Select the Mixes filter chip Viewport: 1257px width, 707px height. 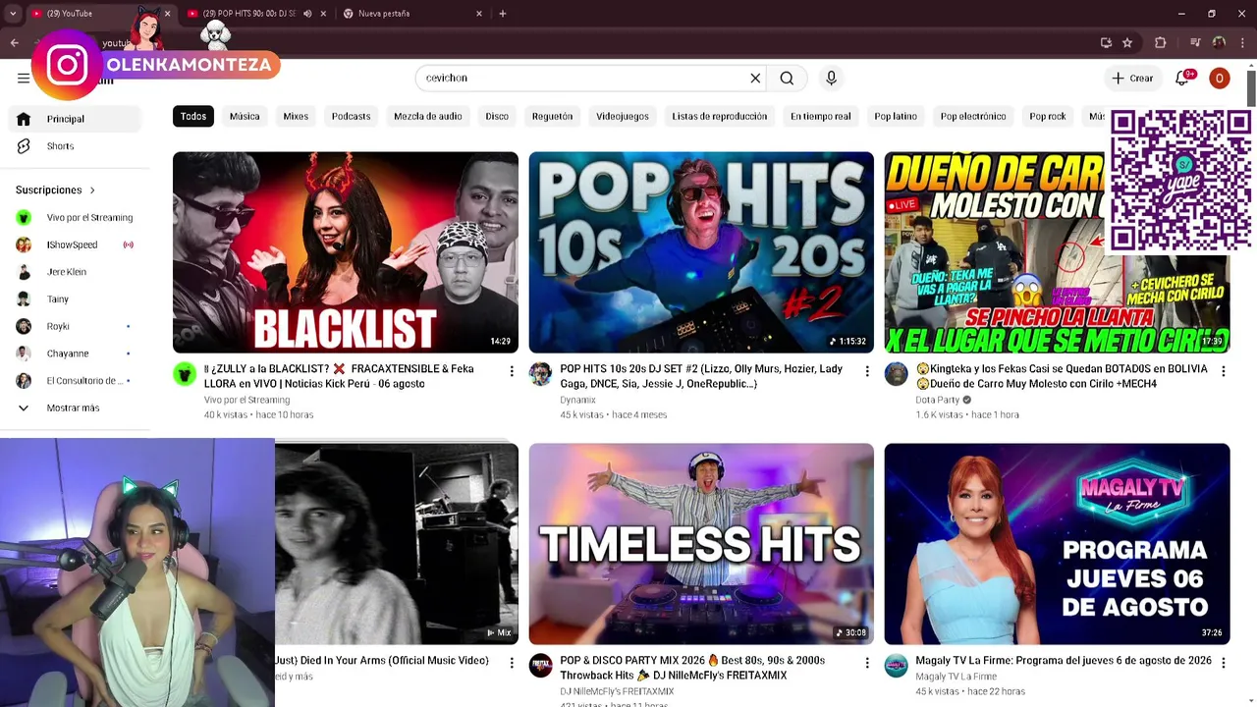(296, 116)
